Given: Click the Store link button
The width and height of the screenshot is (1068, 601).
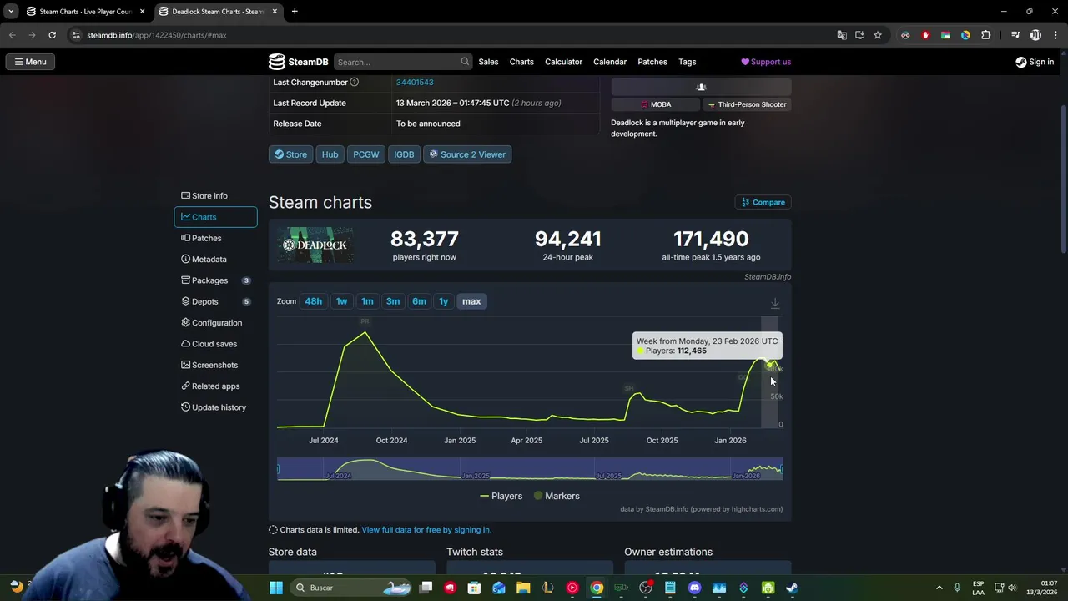Looking at the screenshot, I should tap(290, 154).
